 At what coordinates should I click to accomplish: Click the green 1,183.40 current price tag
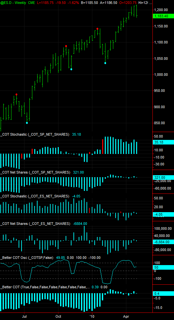coord(163,16)
